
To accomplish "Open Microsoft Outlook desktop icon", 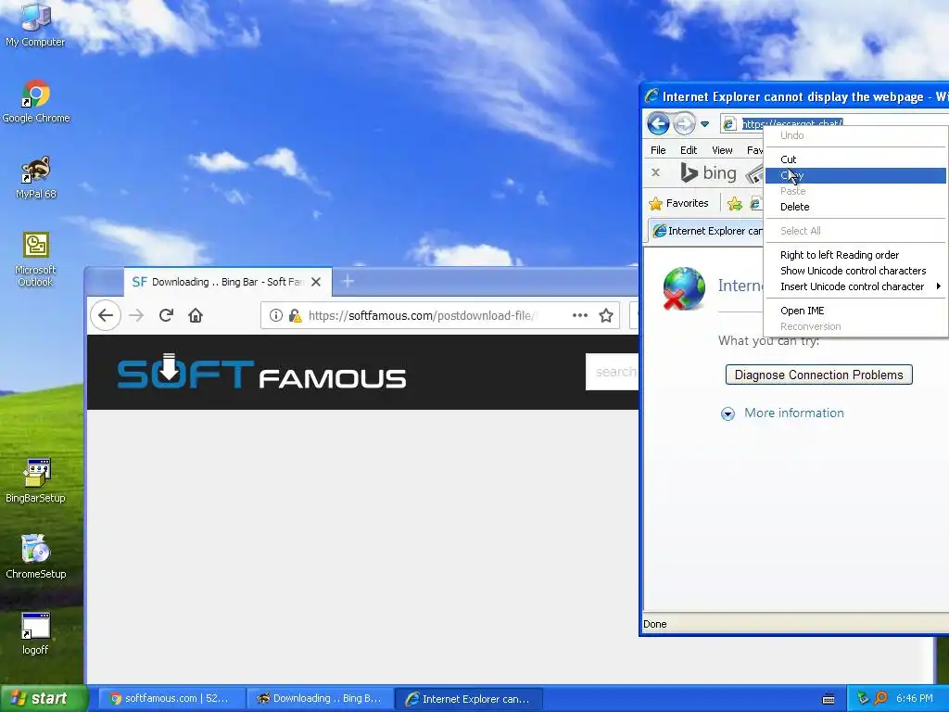I will 36,260.
